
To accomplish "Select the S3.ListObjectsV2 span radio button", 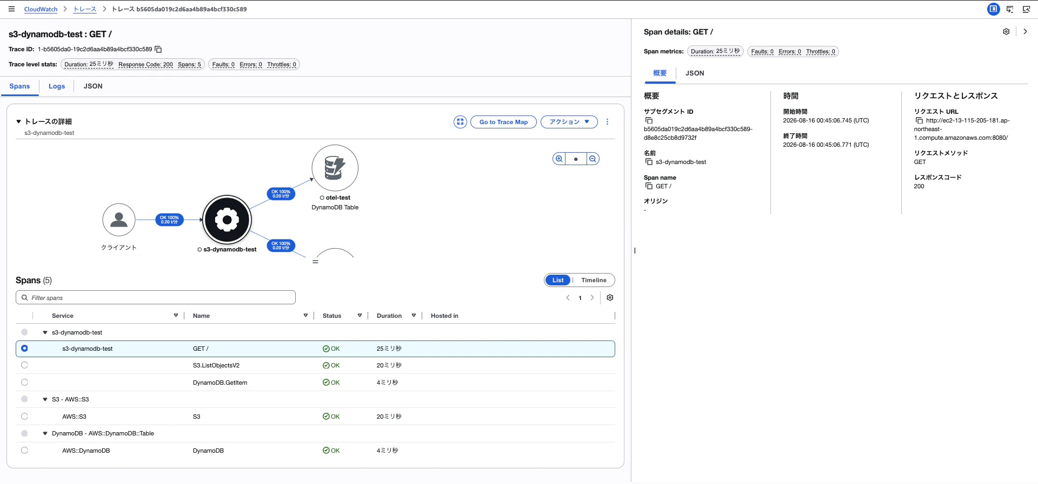I will [24, 365].
